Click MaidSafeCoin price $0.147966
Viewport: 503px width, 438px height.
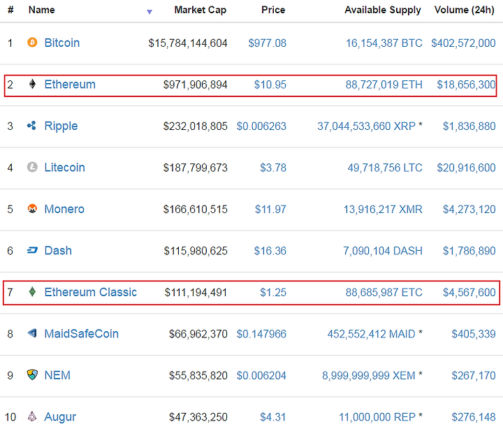[x=261, y=334]
